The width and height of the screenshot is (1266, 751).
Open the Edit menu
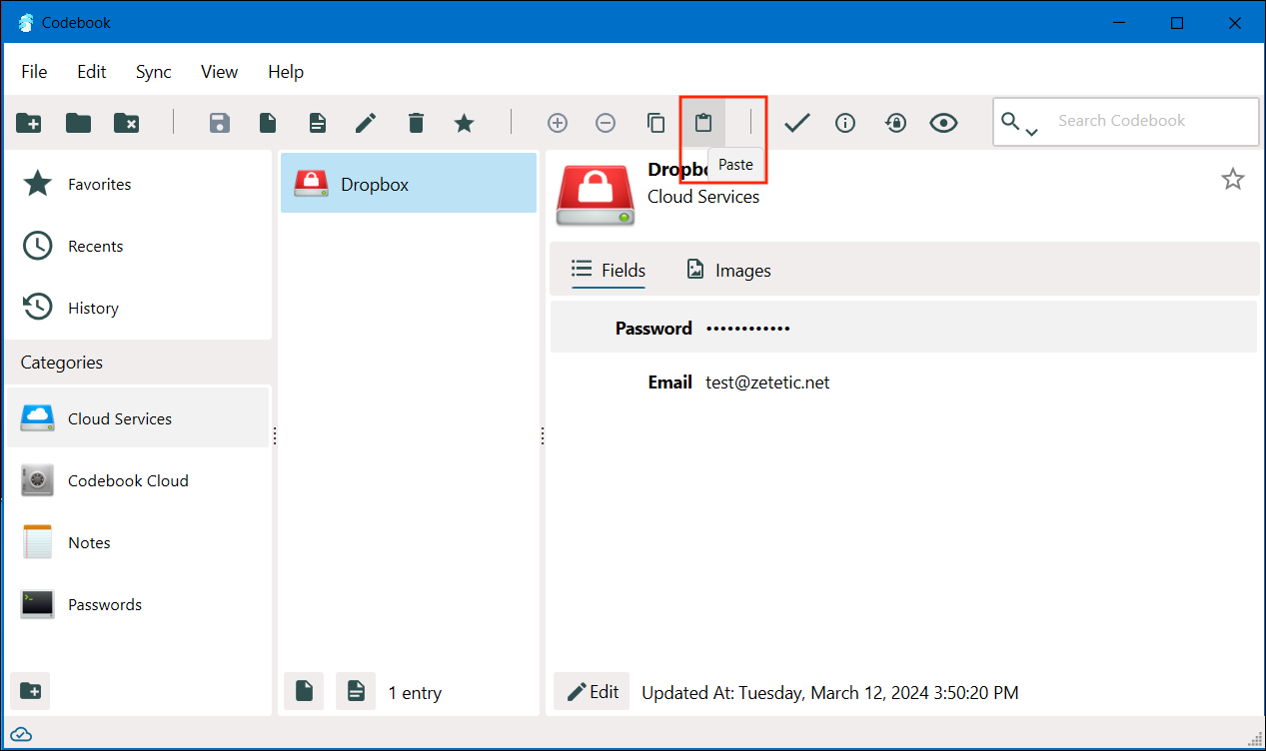coord(92,72)
